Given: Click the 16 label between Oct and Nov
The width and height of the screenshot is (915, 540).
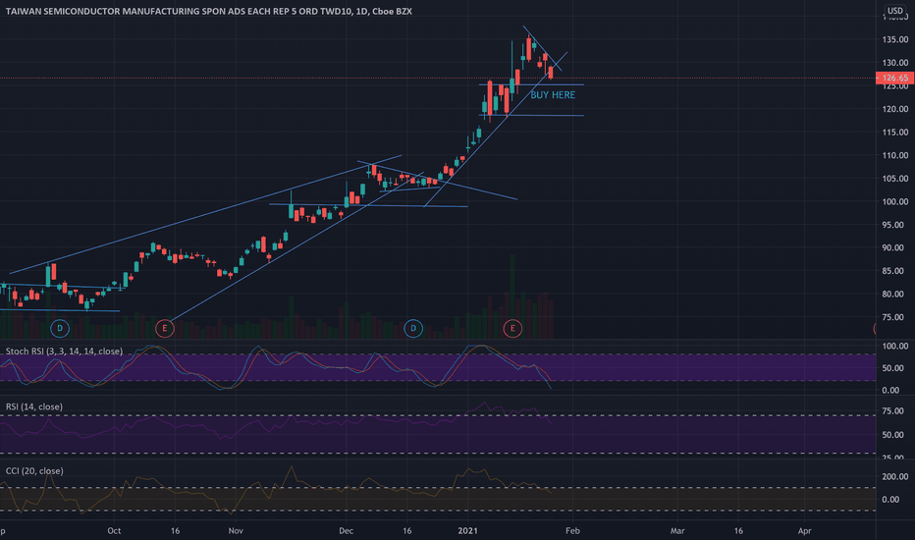Looking at the screenshot, I should click(175, 530).
